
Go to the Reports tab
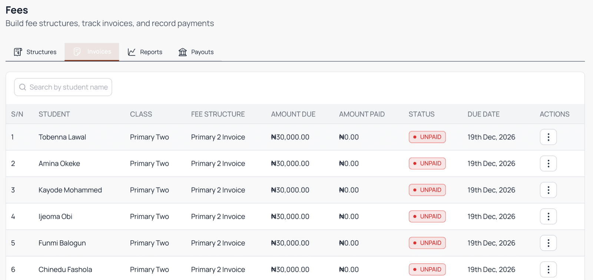coord(145,52)
